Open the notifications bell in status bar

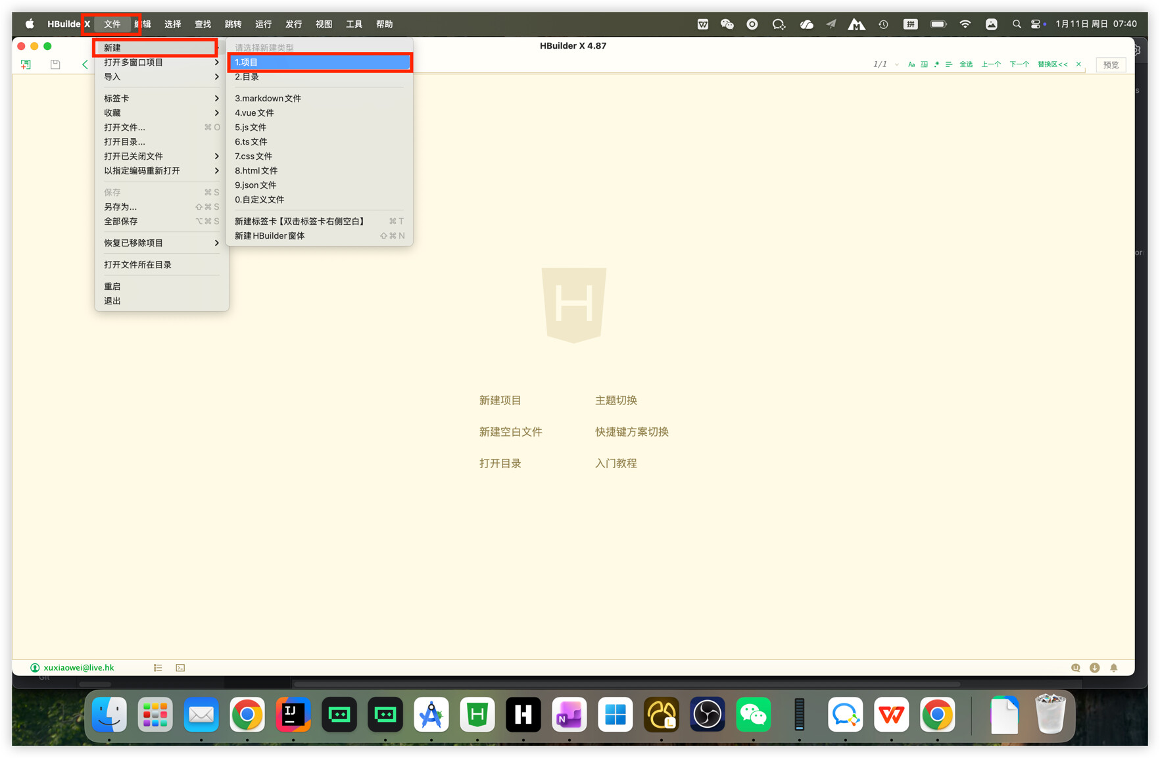click(1113, 668)
